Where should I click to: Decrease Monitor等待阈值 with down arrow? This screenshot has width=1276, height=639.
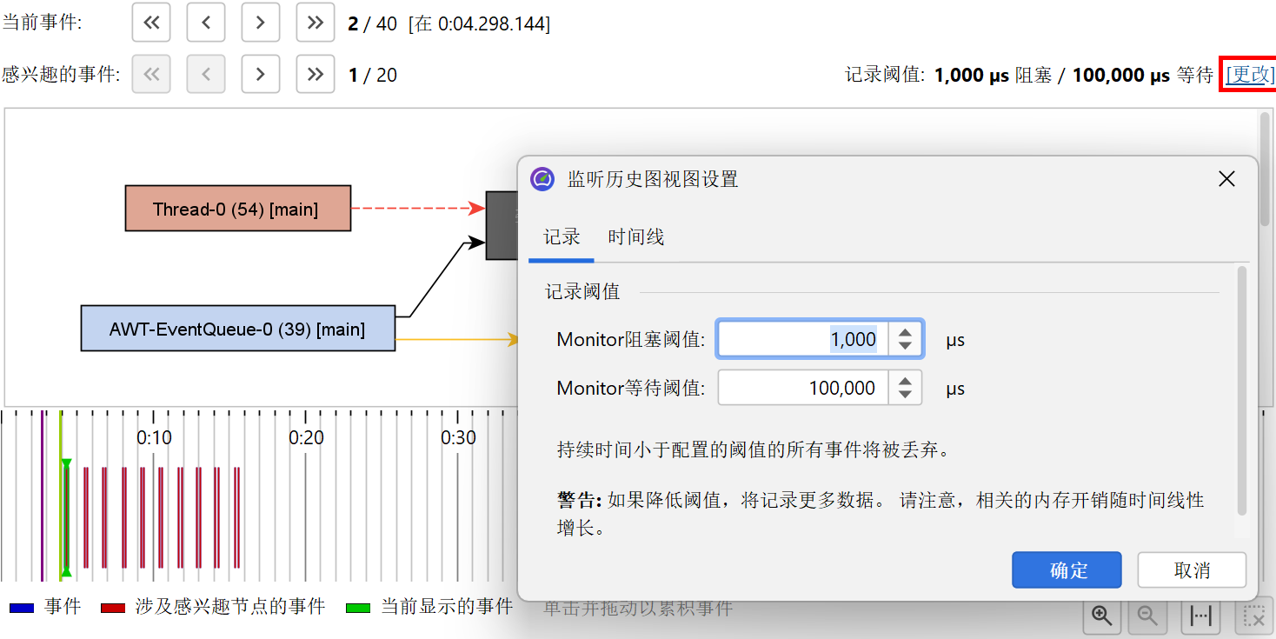905,395
